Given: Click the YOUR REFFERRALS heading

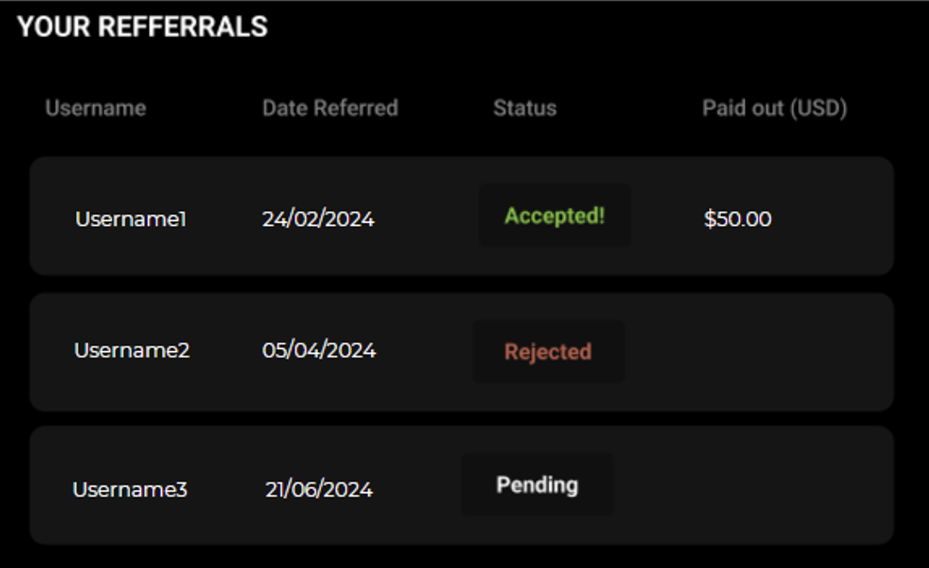Looking at the screenshot, I should click(143, 26).
